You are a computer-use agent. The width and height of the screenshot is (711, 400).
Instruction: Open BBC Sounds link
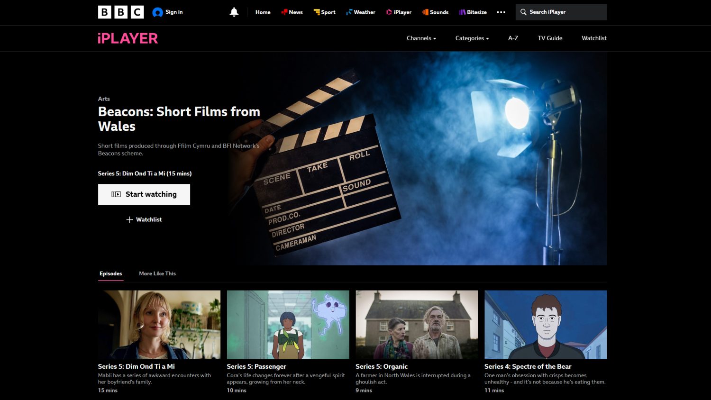[x=435, y=12]
